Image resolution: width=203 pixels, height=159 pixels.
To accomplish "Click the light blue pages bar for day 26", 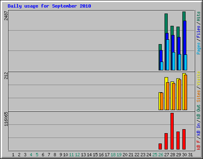I will (162, 66).
